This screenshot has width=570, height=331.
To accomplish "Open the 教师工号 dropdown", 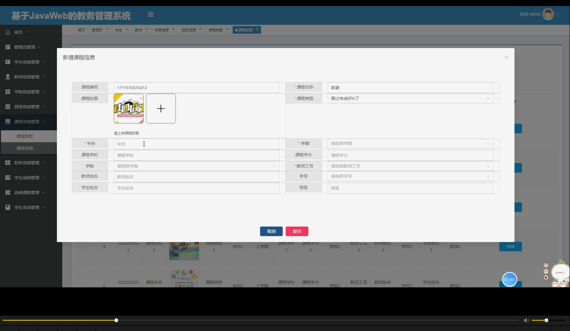I will tap(410, 166).
